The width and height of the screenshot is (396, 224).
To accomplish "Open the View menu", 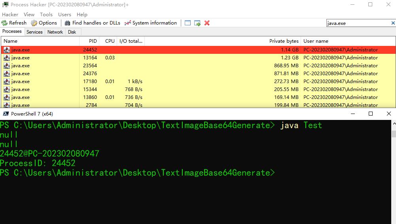I will 29,14.
